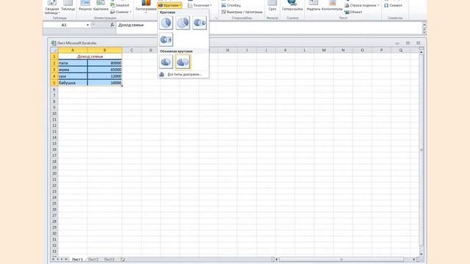
Task: Select column C header
Action: click(131, 50)
